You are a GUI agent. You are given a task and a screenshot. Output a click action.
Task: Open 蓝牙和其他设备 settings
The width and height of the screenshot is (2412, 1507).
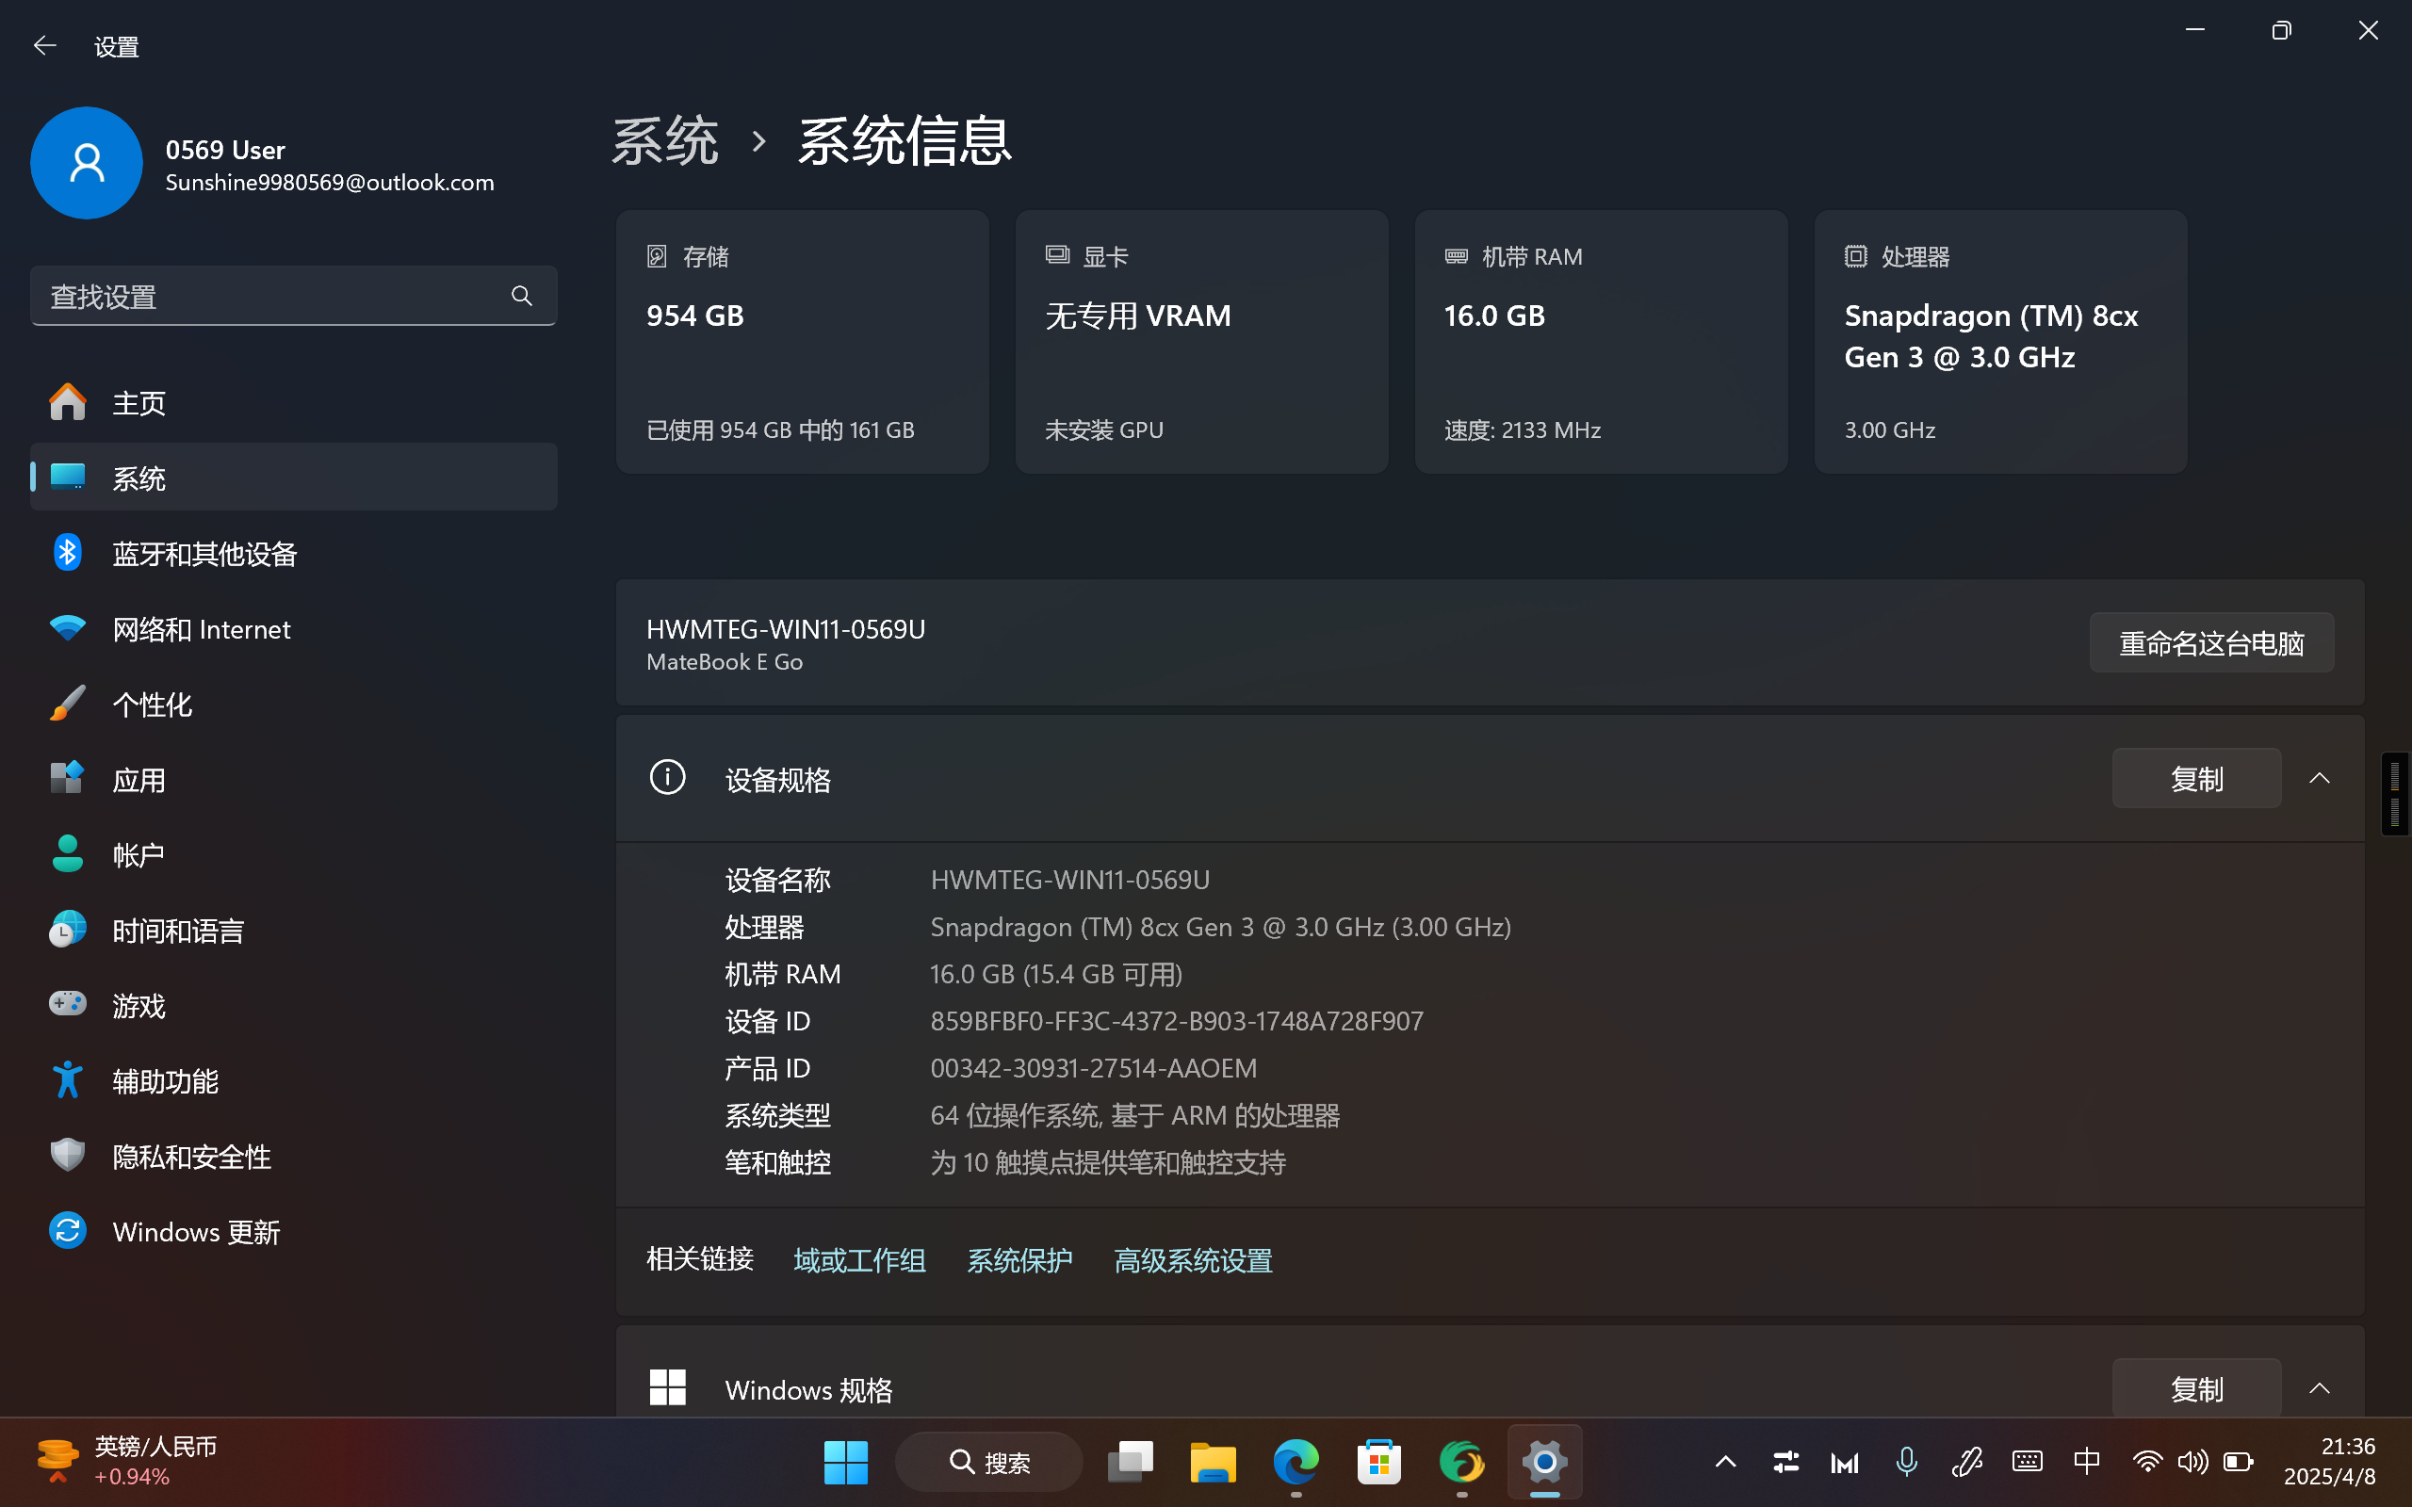point(204,553)
